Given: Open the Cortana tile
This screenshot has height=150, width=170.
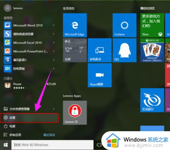Looking at the screenshot, I should [x=124, y=25].
